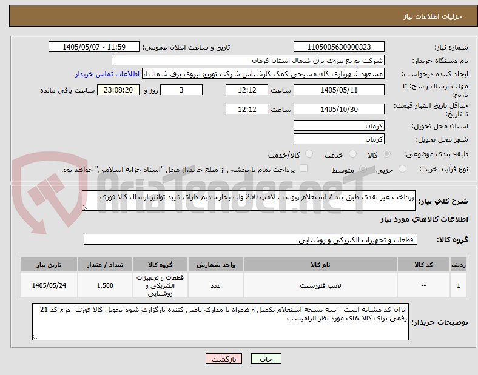Click the بازگشت (back) button
478x375 pixels.
[x=224, y=359]
